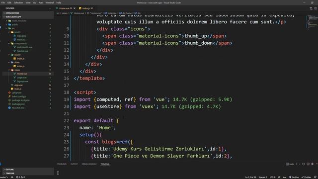Open the Terminal menu
The image size is (318, 179).
[50, 2]
